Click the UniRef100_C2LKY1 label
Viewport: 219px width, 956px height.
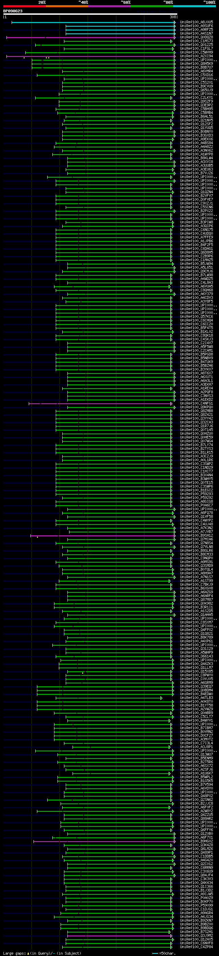coord(196,97)
